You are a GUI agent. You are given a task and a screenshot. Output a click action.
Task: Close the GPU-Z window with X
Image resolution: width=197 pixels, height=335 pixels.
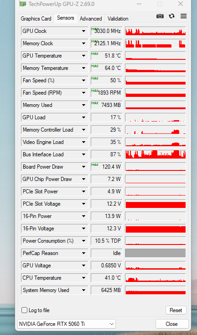point(181,4)
